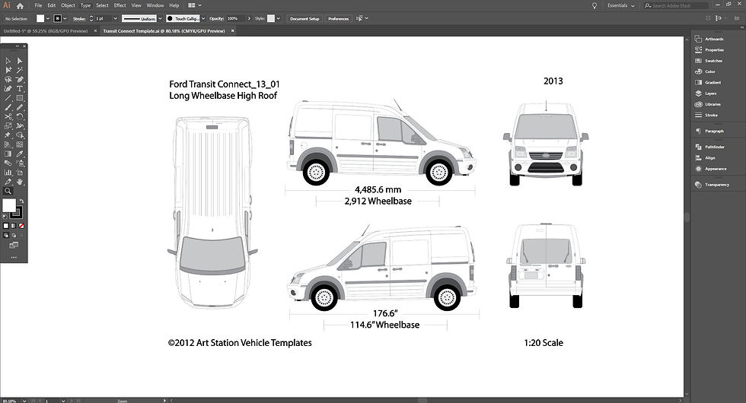Screen dimensions: 746x403
Task: Swap fill and stroke colors
Action: tap(21, 201)
